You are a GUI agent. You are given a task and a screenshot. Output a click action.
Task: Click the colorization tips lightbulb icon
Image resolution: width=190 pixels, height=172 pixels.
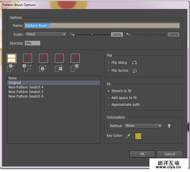point(169,126)
